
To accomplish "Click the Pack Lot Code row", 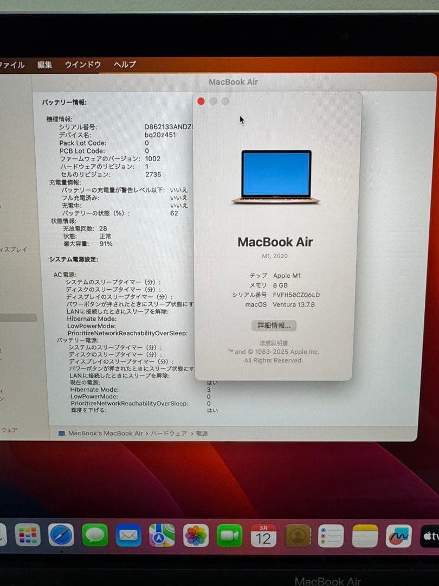I will (x=104, y=143).
